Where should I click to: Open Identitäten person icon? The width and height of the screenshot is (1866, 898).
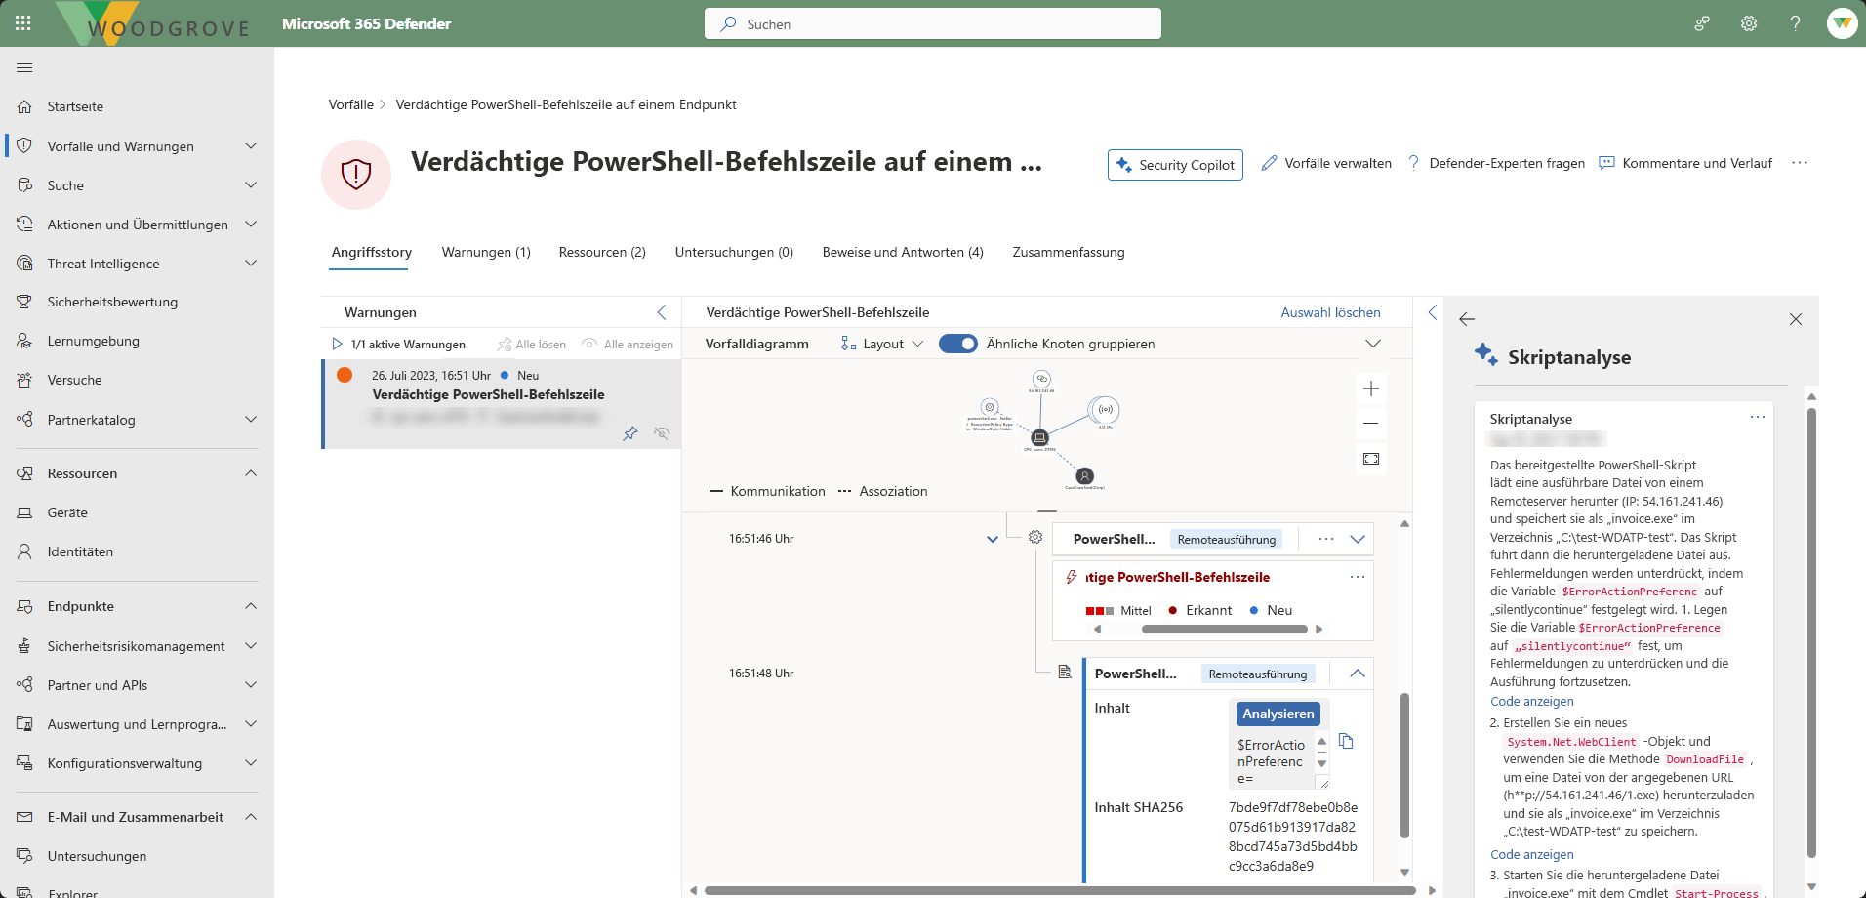[25, 551]
